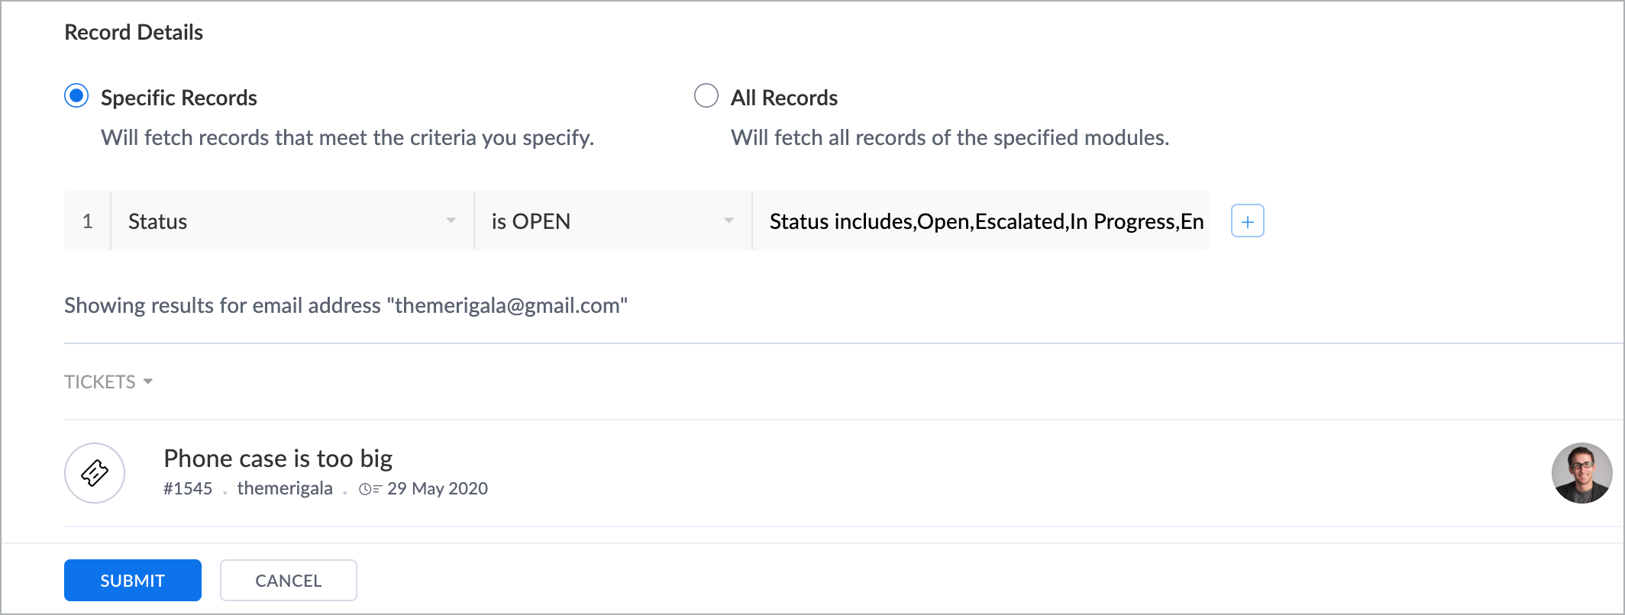Click the All Records label text

coord(784,98)
